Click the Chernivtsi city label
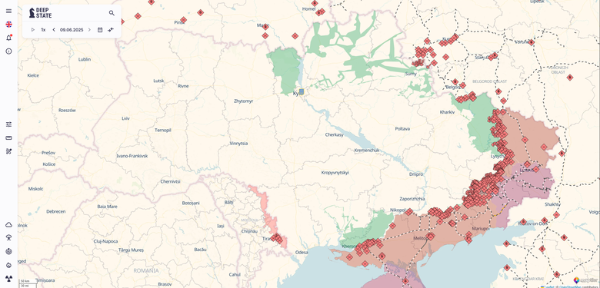 coord(170,181)
